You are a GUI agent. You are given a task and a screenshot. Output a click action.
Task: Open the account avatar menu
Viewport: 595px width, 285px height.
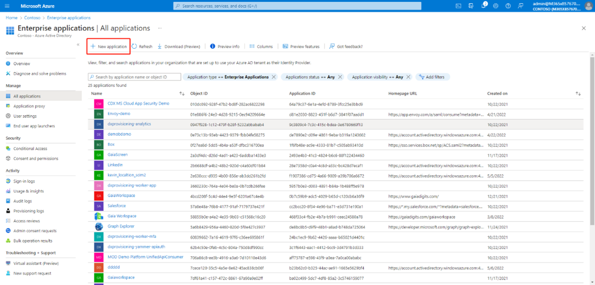[588, 6]
